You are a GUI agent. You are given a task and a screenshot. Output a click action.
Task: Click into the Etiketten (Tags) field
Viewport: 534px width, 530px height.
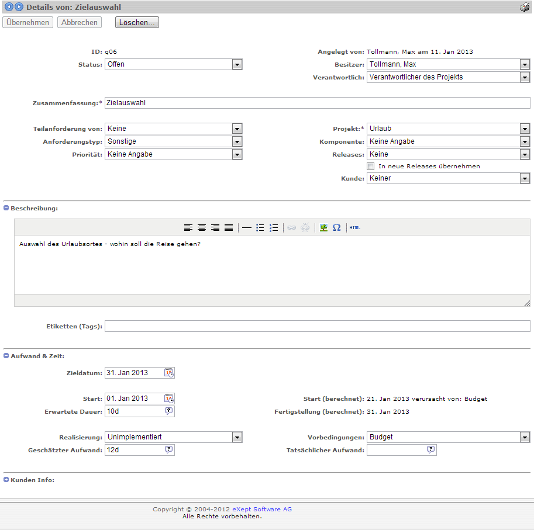click(x=317, y=326)
